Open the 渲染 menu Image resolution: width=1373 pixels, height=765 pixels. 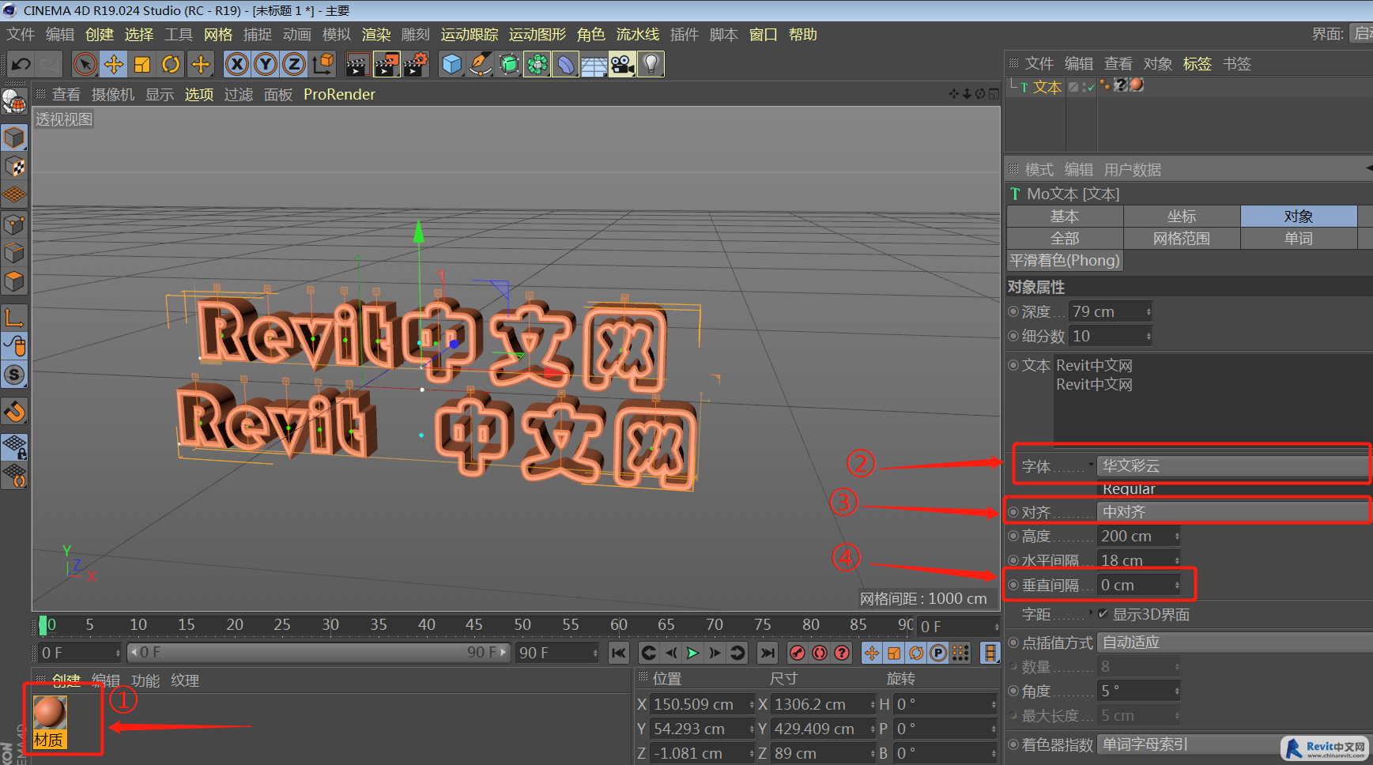[376, 34]
